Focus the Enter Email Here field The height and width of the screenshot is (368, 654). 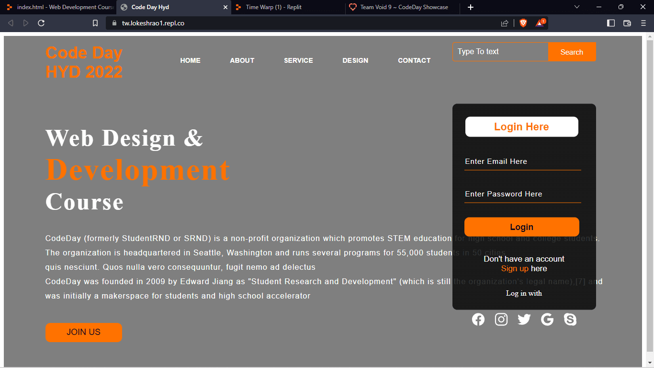click(522, 161)
